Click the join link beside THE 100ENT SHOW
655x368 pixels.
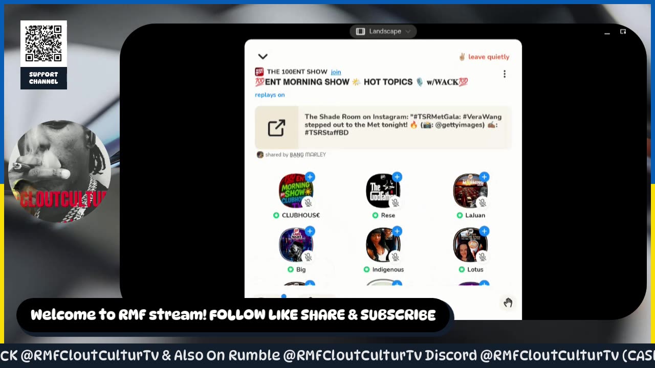click(336, 72)
